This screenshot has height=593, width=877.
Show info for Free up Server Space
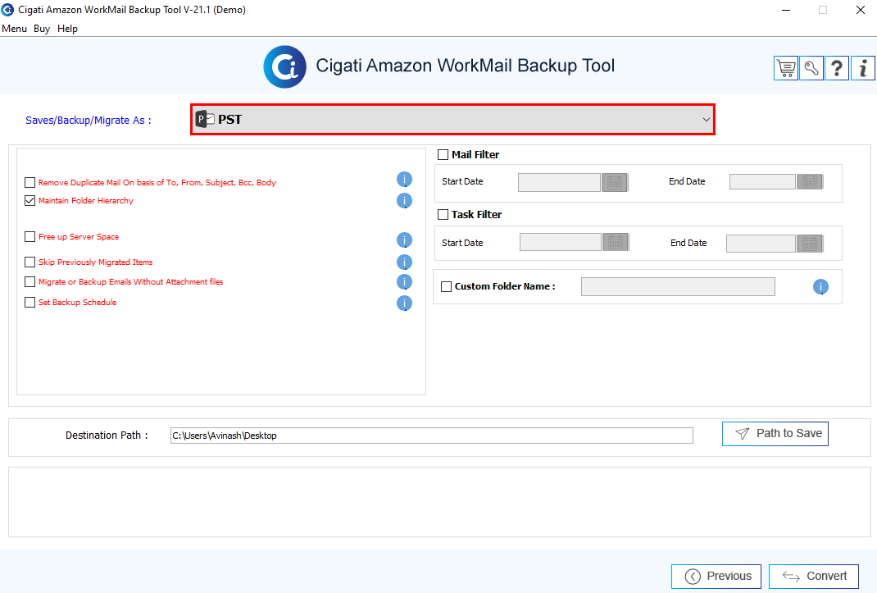(x=404, y=240)
